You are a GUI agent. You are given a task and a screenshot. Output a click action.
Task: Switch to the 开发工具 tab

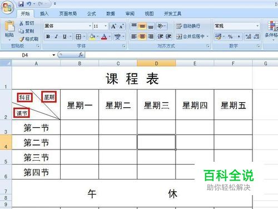pos(172,13)
